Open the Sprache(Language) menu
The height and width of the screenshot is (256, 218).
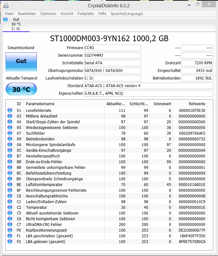[126, 14]
